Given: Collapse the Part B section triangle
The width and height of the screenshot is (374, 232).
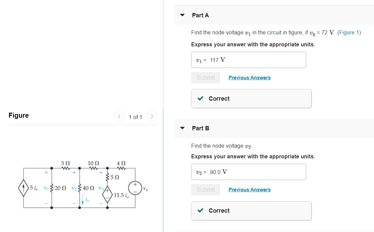Looking at the screenshot, I should point(182,128).
